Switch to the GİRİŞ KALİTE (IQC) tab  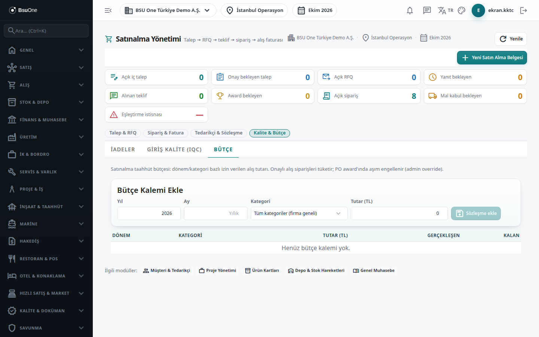[x=174, y=149]
